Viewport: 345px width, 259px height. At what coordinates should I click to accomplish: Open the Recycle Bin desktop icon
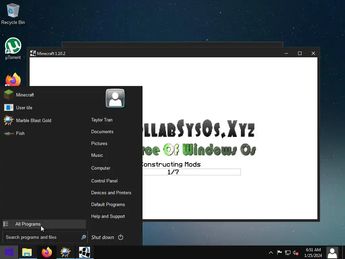pos(13,13)
